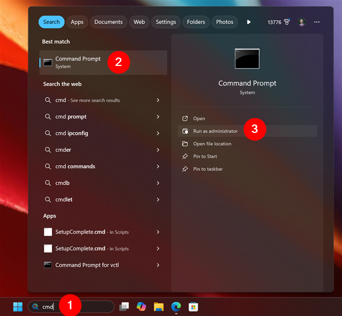Open File Explorer from the taskbar
This screenshot has width=342, height=316.
tap(158, 307)
